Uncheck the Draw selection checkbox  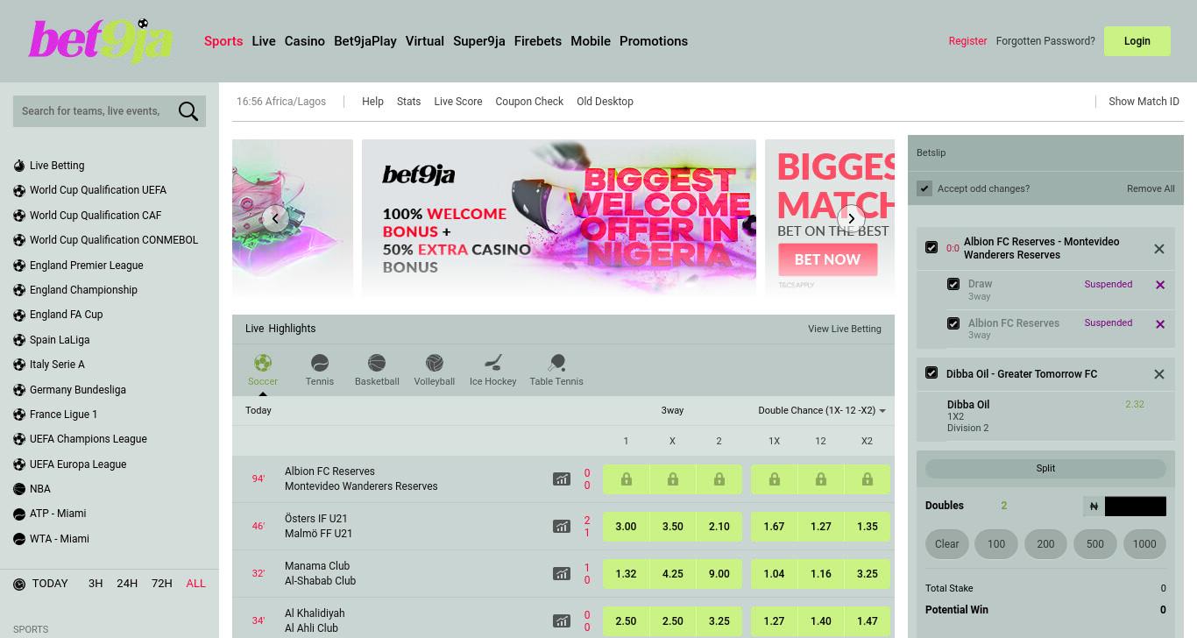click(x=953, y=284)
